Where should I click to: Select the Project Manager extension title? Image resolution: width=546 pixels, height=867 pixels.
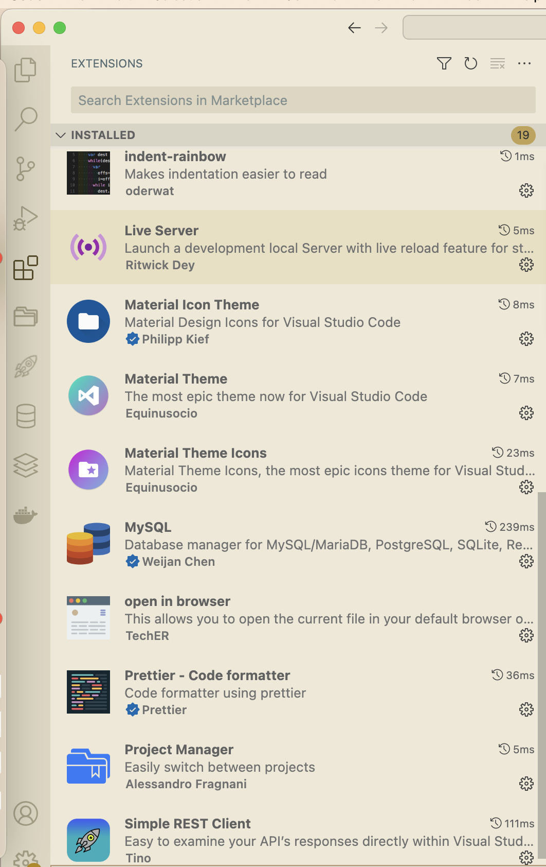(179, 750)
